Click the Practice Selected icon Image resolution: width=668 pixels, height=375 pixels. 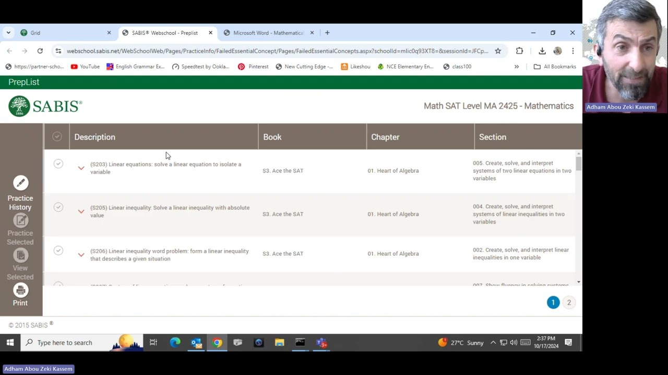pos(20,220)
